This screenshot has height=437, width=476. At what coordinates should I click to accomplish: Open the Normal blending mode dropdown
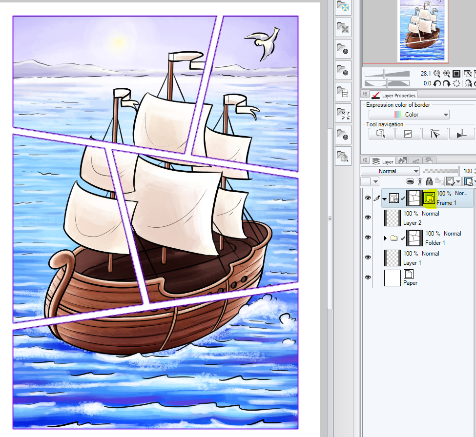(x=390, y=171)
